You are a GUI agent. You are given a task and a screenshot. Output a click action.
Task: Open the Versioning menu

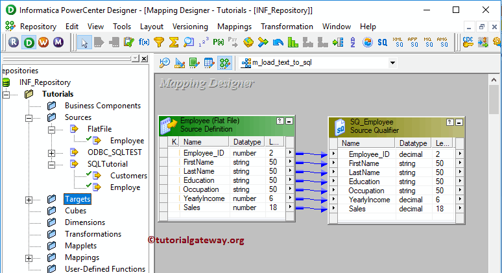[x=190, y=27]
